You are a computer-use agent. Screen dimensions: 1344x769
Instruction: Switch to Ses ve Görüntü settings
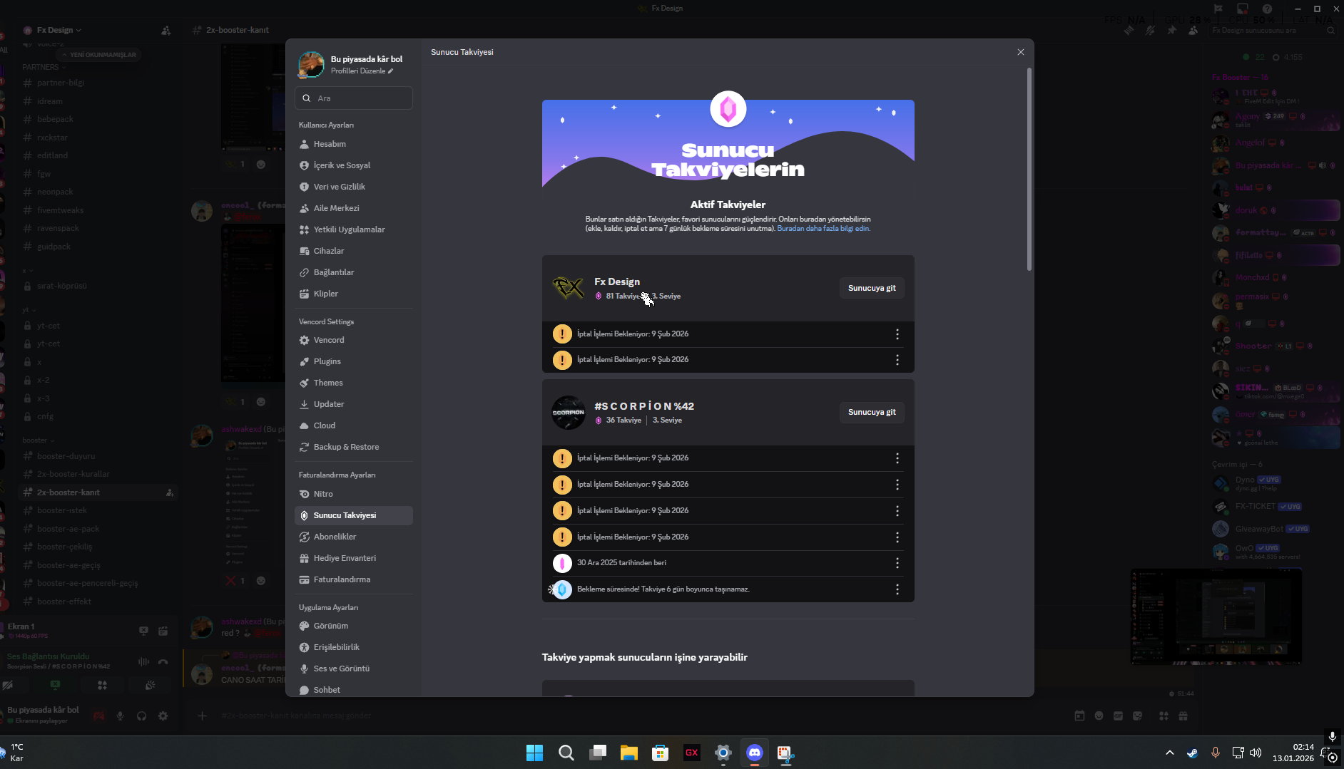tap(354, 669)
